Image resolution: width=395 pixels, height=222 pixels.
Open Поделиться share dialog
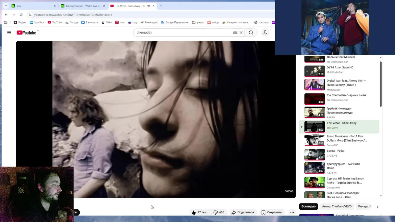coord(243,212)
